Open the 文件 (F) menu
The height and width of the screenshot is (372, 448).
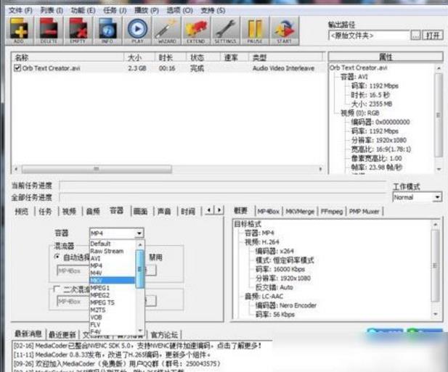coord(20,11)
